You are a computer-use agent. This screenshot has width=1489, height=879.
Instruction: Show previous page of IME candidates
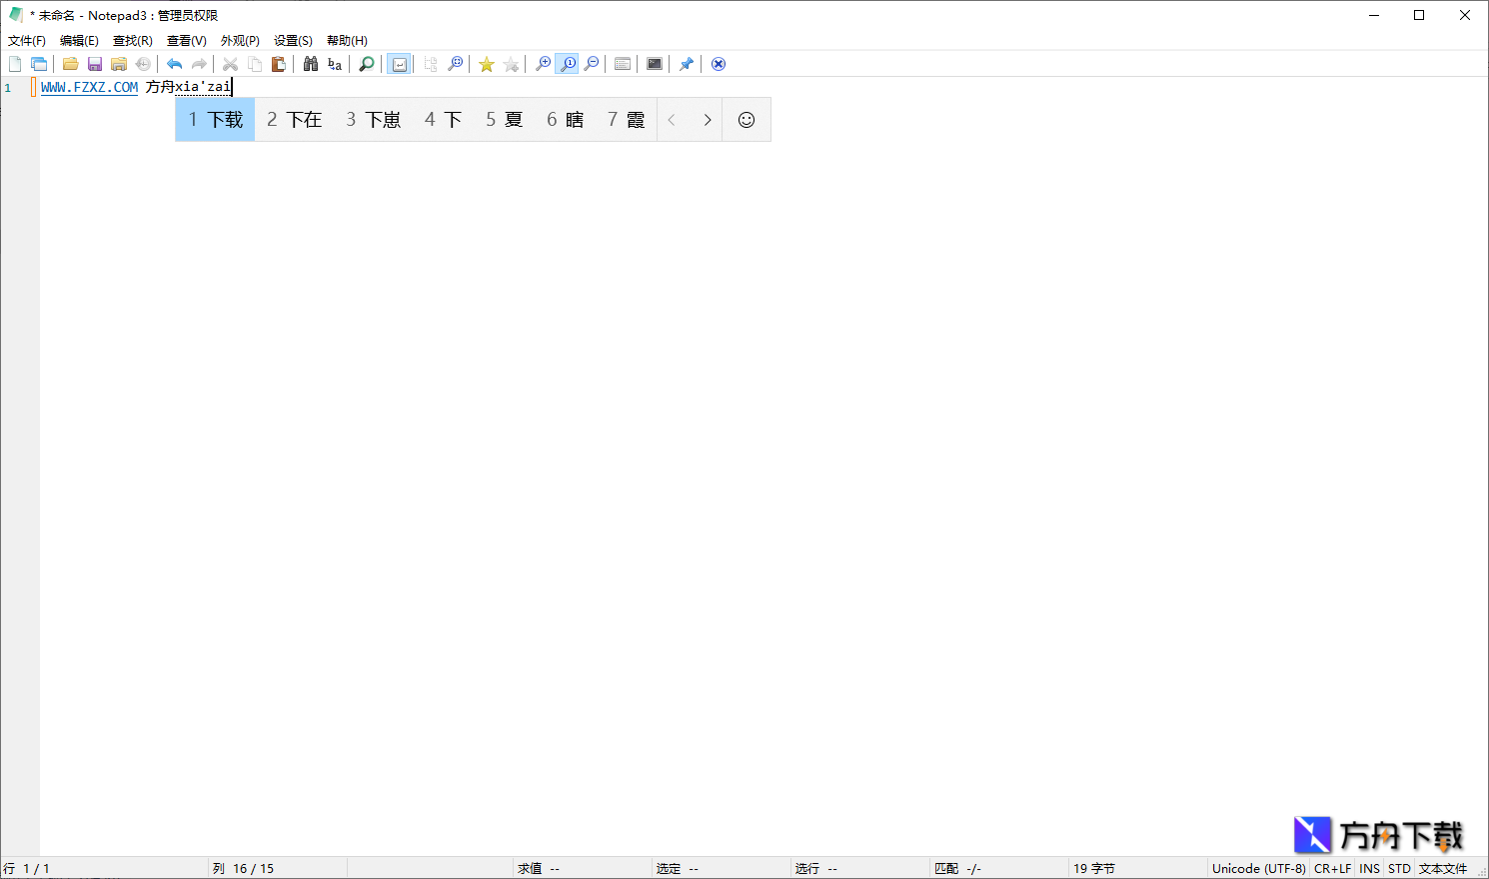point(672,119)
